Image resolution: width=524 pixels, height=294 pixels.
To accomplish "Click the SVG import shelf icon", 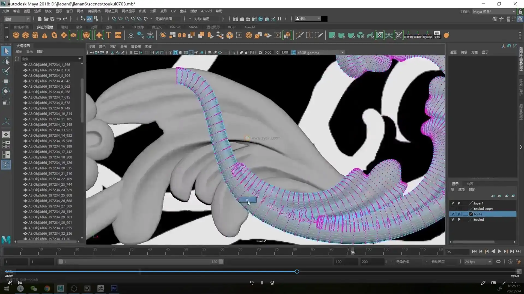I will pyautogui.click(x=118, y=35).
